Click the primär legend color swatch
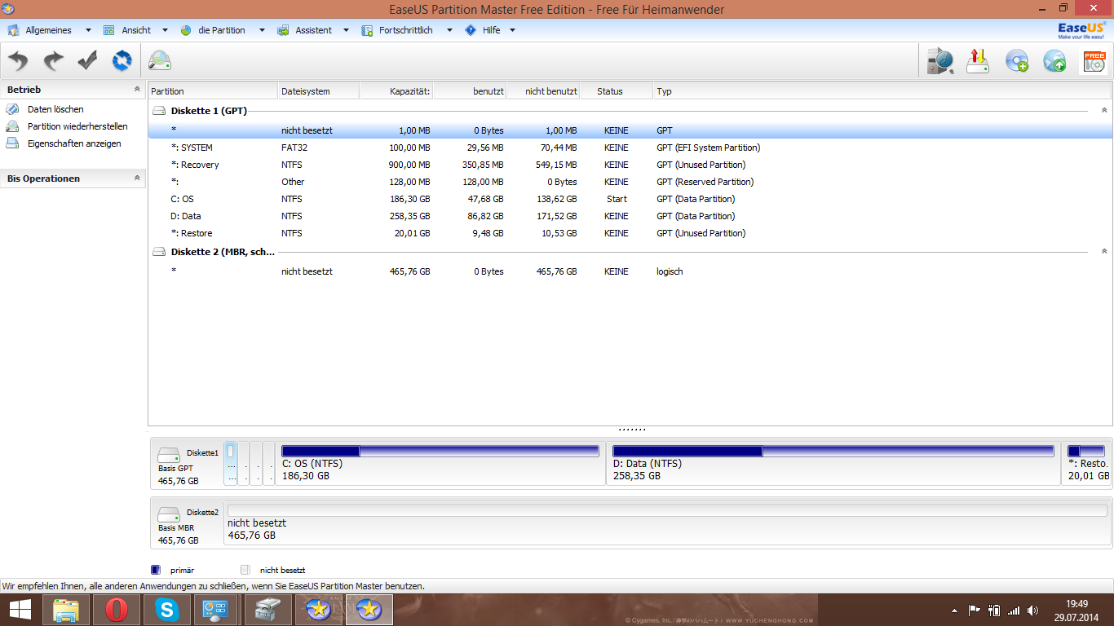This screenshot has height=626, width=1114. [x=156, y=570]
